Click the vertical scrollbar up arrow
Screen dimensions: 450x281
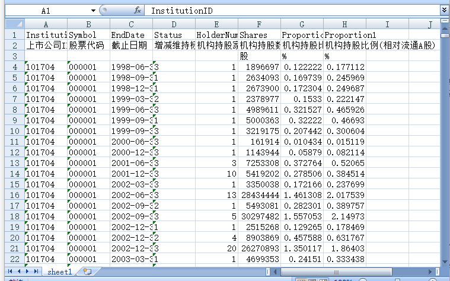[x=445, y=28]
